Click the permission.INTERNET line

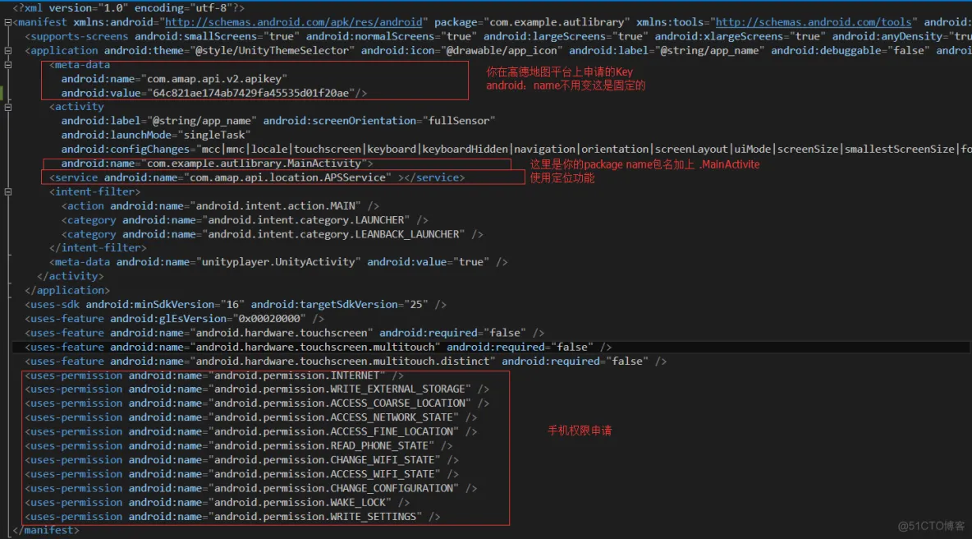(214, 375)
